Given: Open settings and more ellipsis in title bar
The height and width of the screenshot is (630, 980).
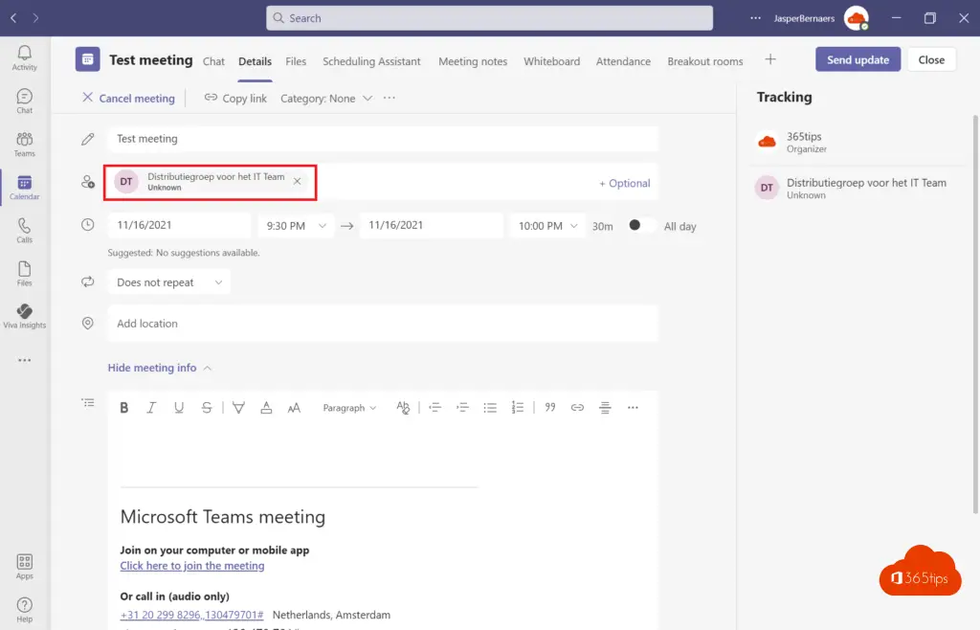Looking at the screenshot, I should point(755,18).
